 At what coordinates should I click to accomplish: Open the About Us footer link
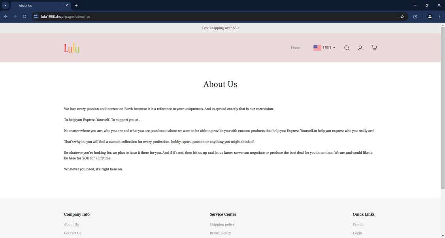[71, 225]
